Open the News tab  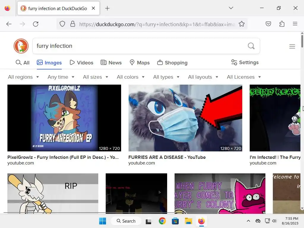tap(111, 63)
